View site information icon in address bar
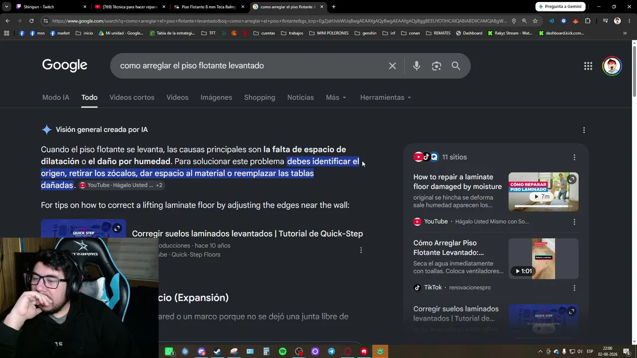Image resolution: width=637 pixels, height=358 pixels. [46, 21]
